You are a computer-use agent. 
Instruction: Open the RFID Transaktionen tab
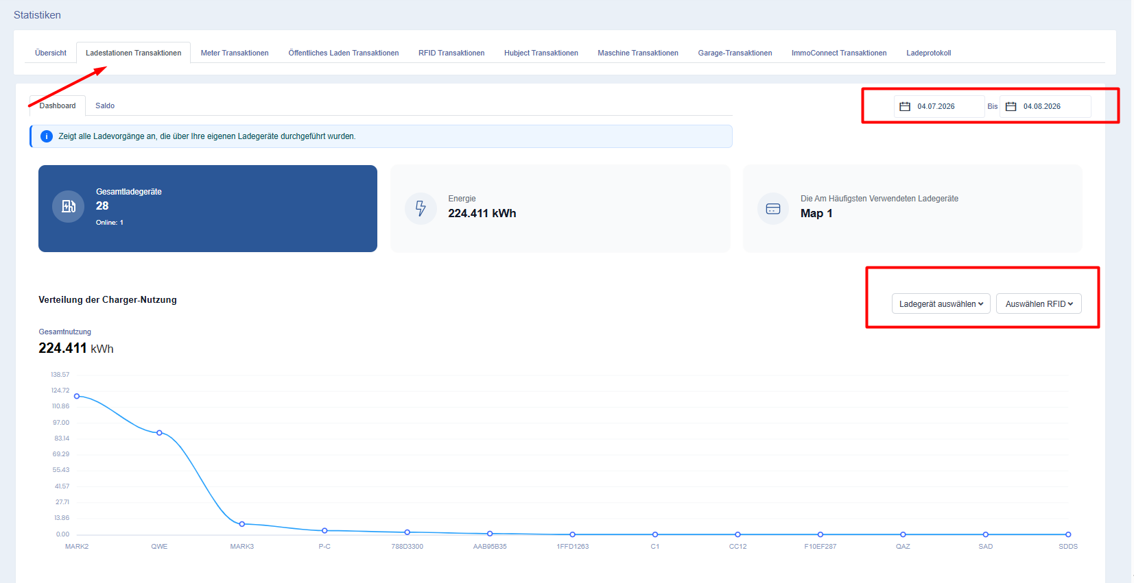(x=451, y=53)
